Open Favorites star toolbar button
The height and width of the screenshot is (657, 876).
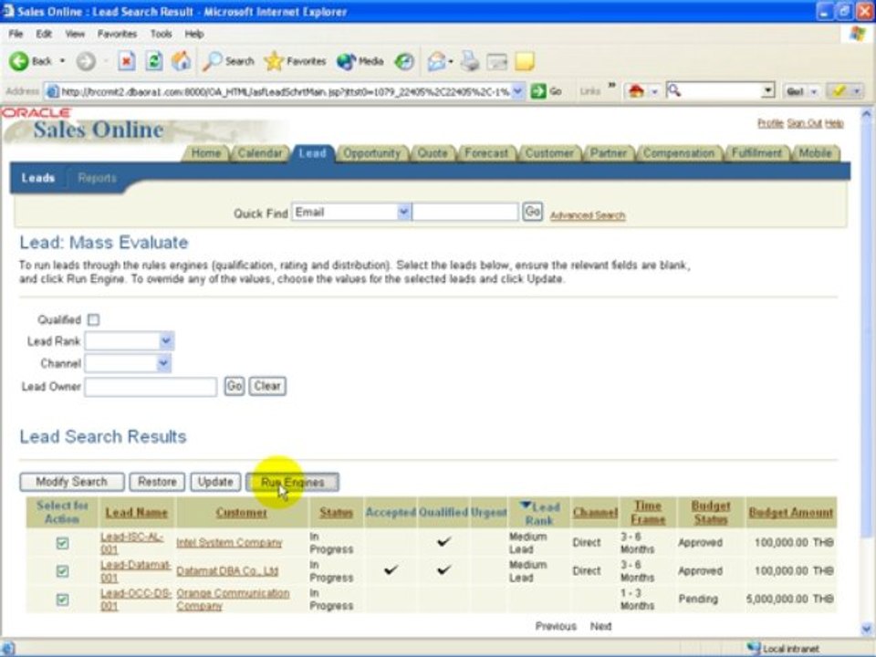tap(296, 61)
